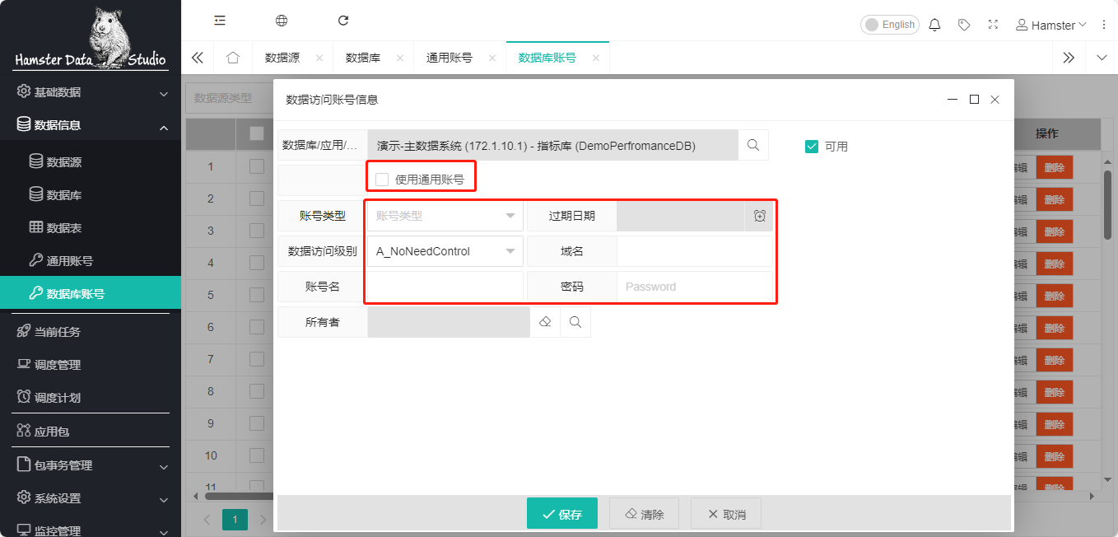Screen dimensions: 1118x537
Task: Delete row 1 with 删除 button
Action: pos(1053,167)
